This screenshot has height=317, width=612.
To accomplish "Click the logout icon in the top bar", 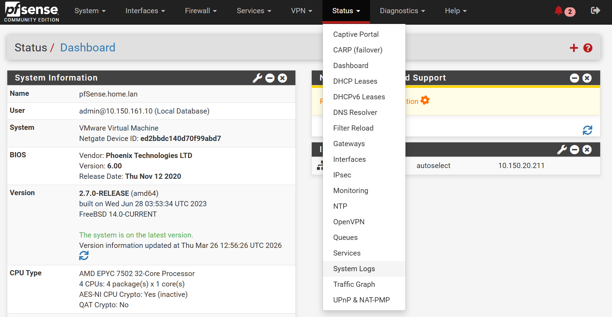I will pos(595,10).
